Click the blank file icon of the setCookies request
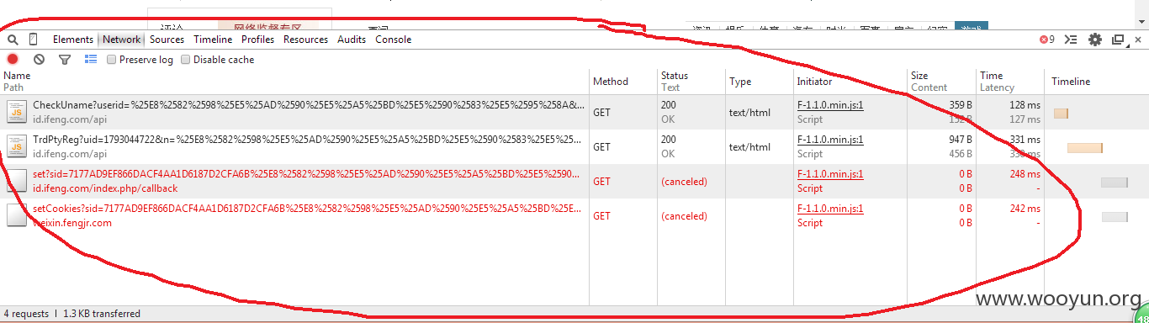 17,215
